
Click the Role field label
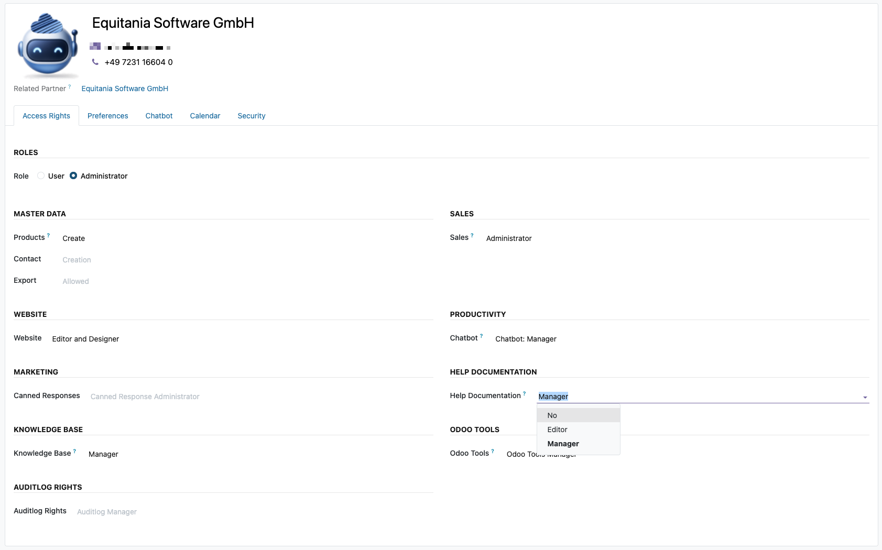point(21,176)
